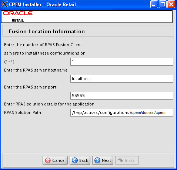Click 'servers to install these configurations on:' text

46,53
